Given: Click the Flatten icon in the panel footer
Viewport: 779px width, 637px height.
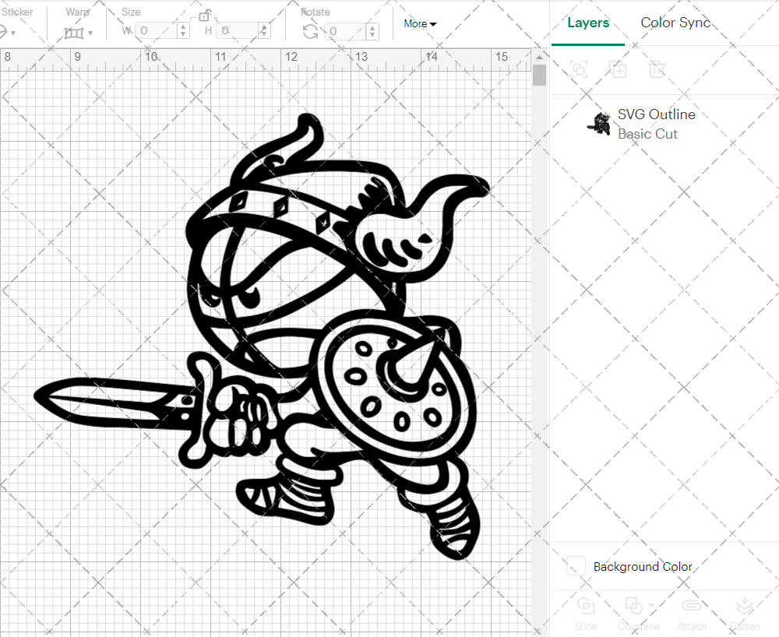Looking at the screenshot, I should (744, 612).
